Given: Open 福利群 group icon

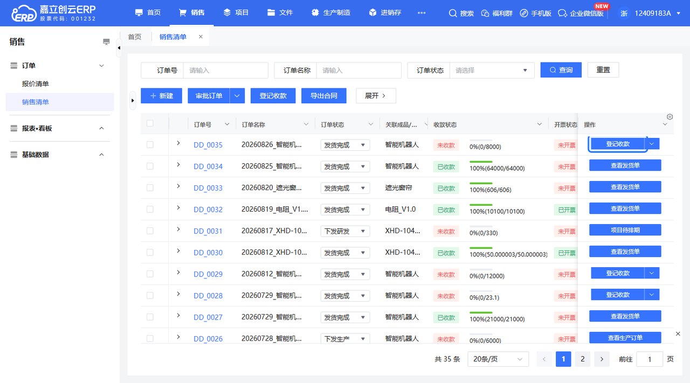Looking at the screenshot, I should (485, 13).
